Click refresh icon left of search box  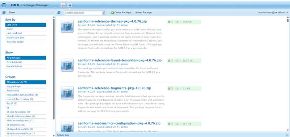point(59,13)
